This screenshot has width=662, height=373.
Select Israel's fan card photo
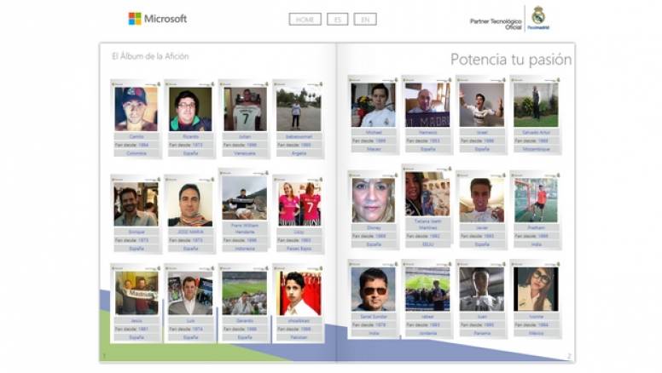pos(481,104)
